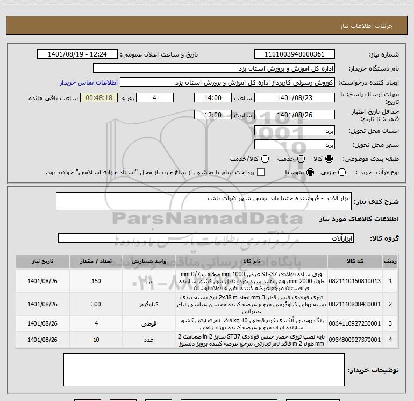Click the نام کالا column header
This screenshot has width=414, height=401.
tap(252, 261)
